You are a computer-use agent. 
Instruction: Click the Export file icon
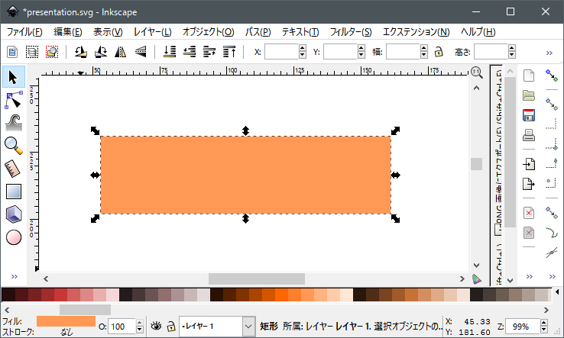[528, 184]
